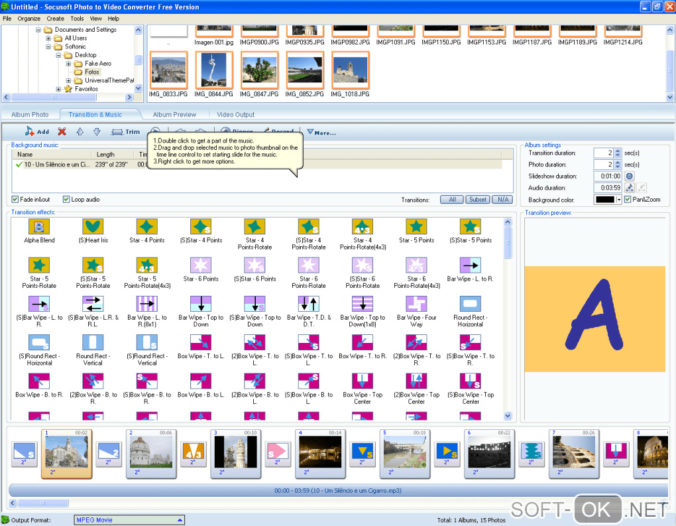Move music down with the down arrow icon
This screenshot has width=676, height=526.
point(97,131)
